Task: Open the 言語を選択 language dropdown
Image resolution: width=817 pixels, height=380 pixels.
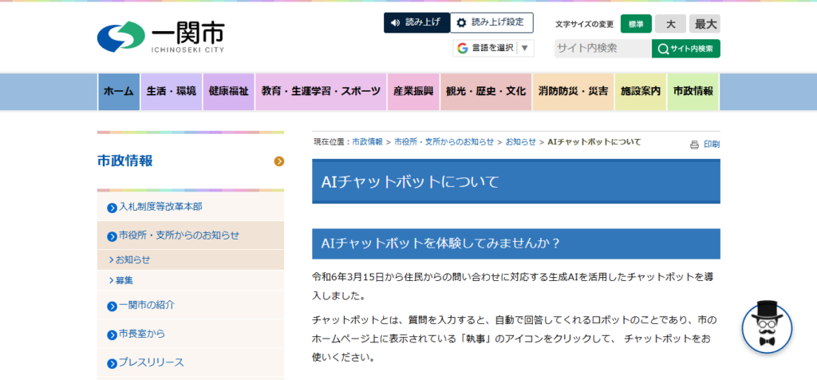Action: (494, 48)
